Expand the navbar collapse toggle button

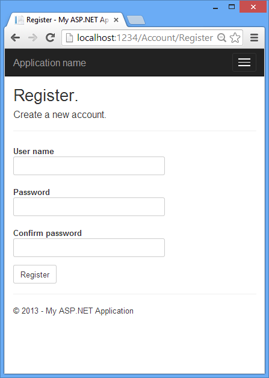coord(244,63)
